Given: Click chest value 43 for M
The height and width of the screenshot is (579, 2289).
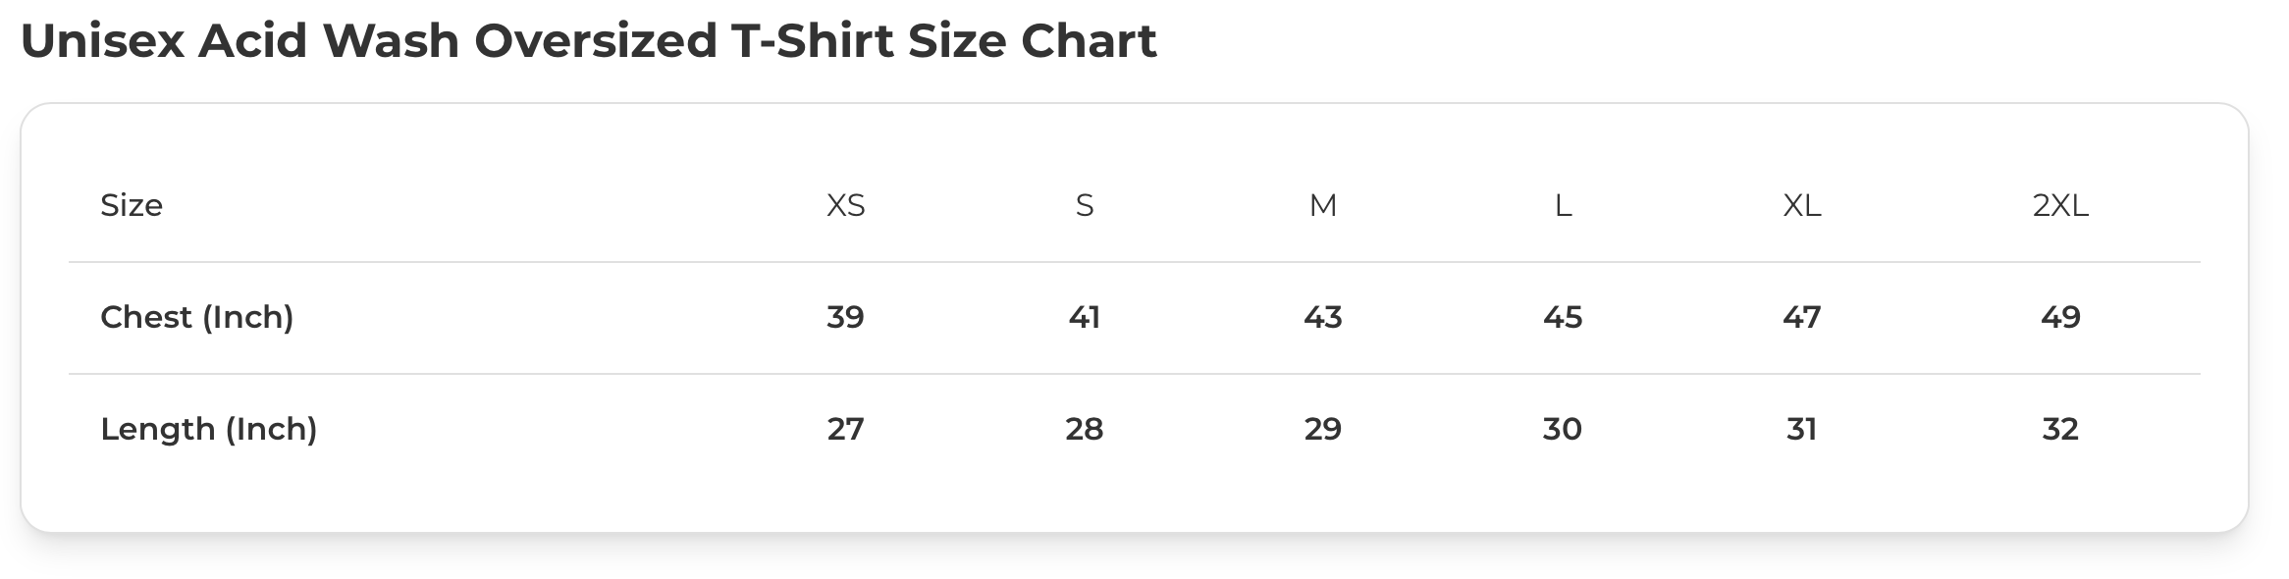Looking at the screenshot, I should (x=1322, y=317).
